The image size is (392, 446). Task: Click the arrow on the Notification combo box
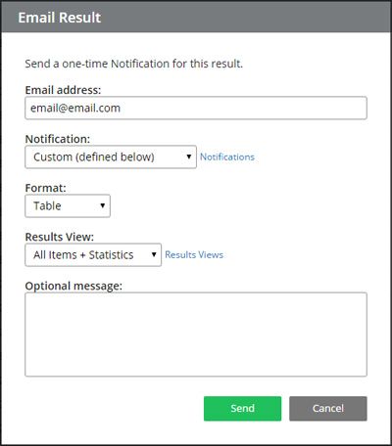coord(189,156)
